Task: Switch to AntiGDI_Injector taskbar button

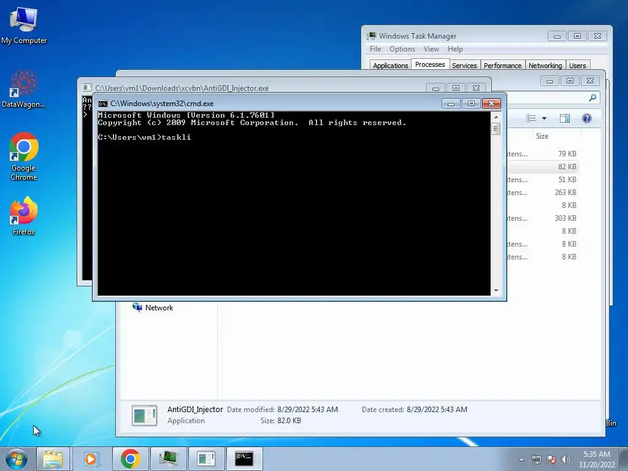Action: [x=206, y=459]
